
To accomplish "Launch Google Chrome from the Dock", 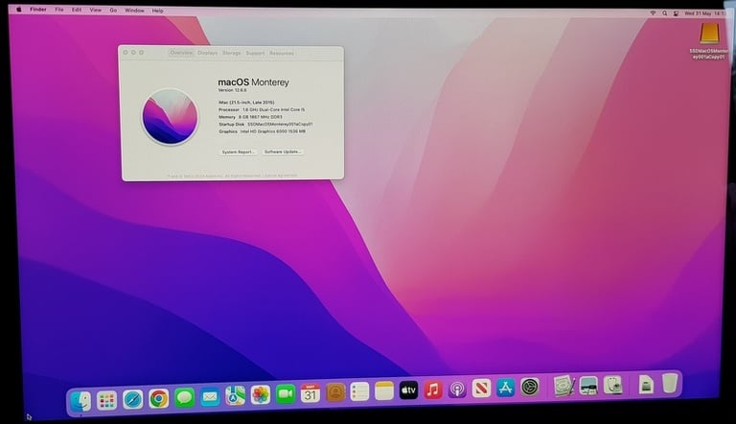I will point(159,399).
